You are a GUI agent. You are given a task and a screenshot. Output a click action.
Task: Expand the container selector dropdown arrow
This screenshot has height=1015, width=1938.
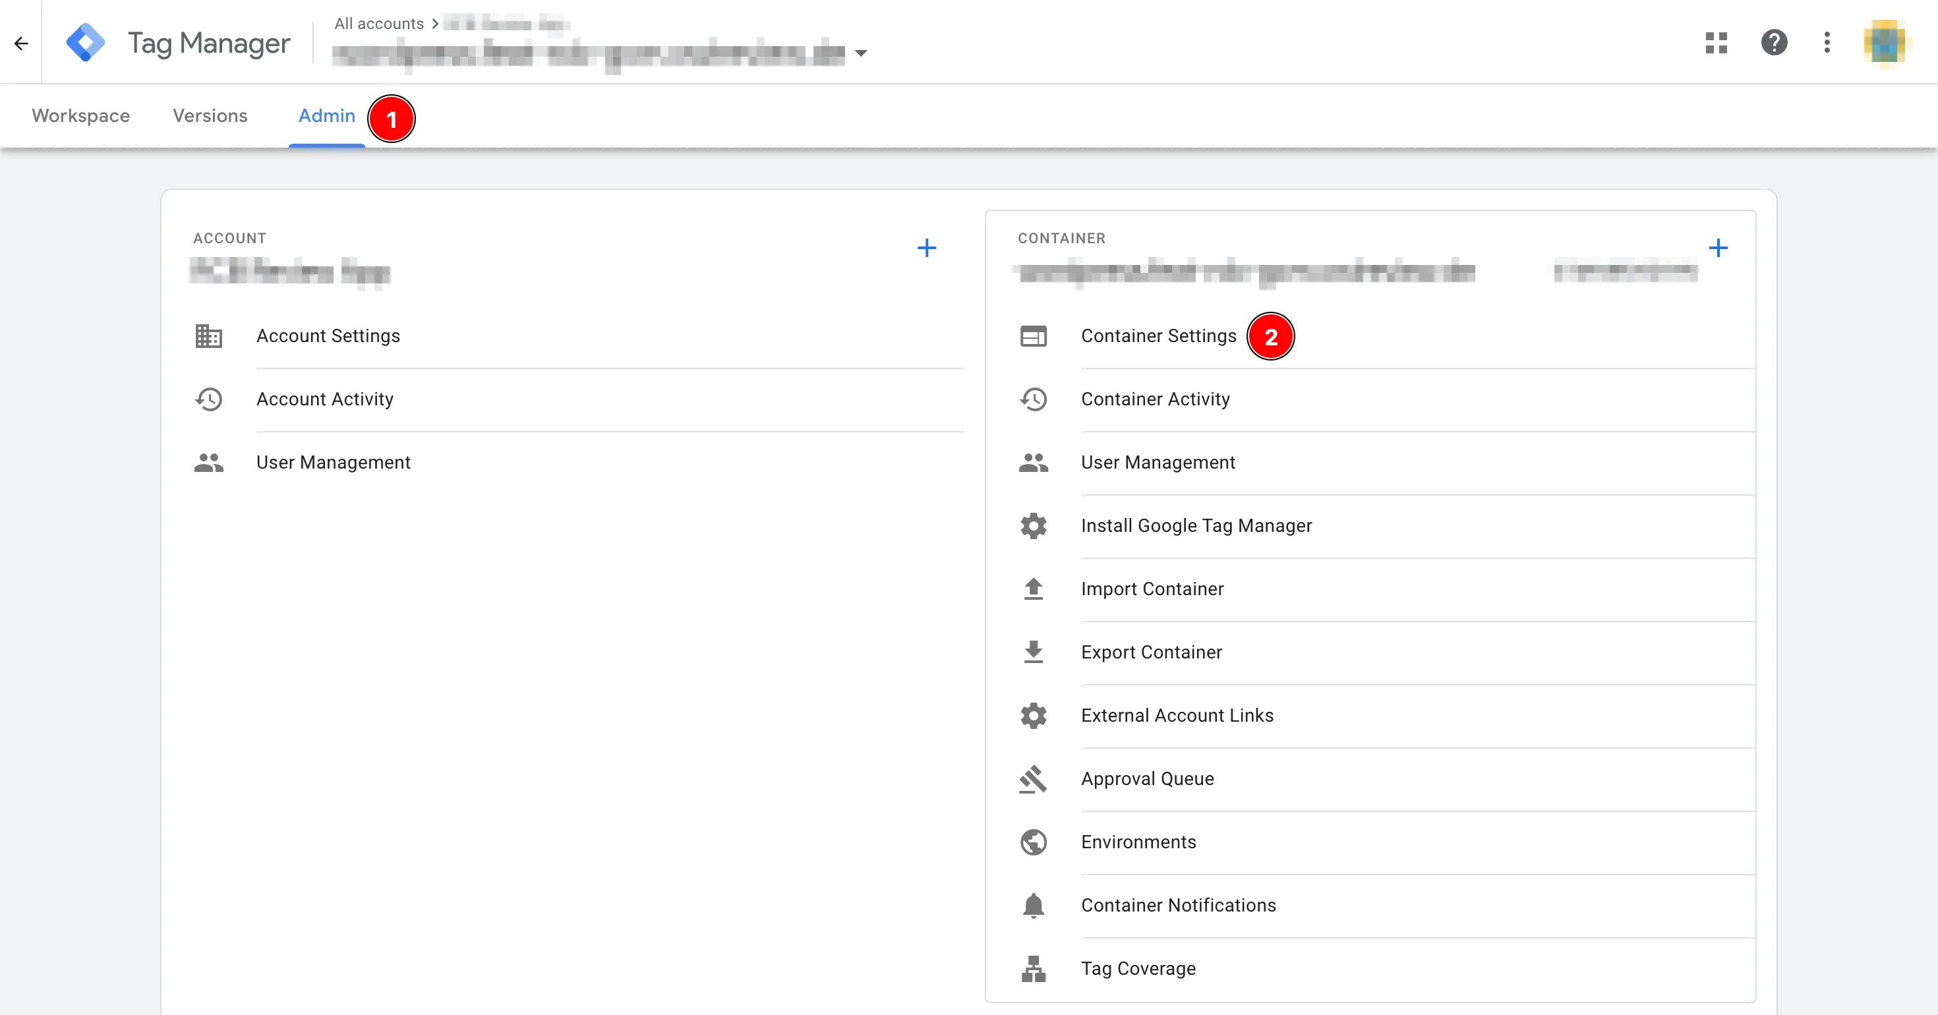coord(862,53)
